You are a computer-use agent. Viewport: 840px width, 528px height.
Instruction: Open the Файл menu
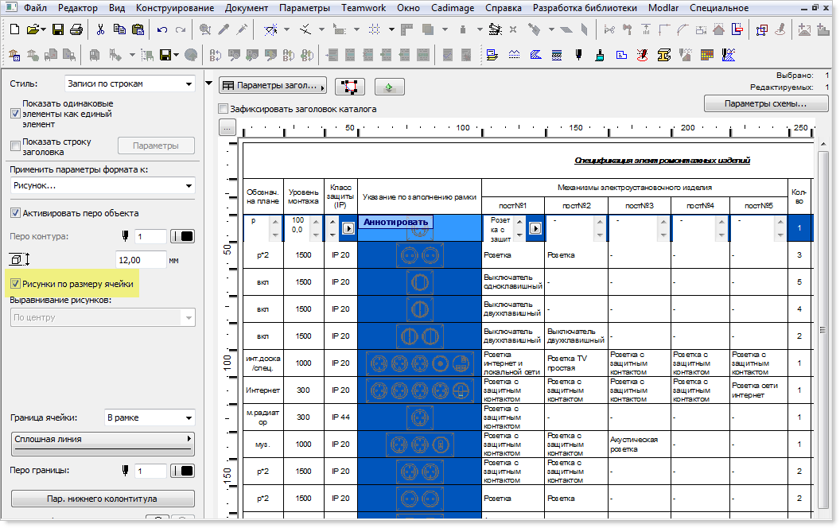tap(35, 8)
